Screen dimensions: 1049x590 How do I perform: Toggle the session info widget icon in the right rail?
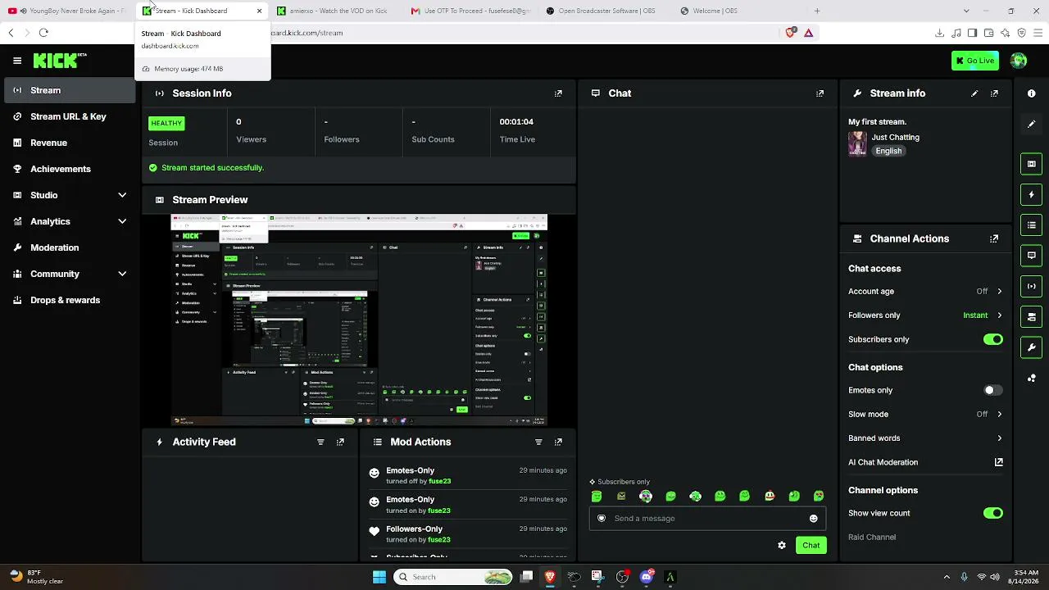(1032, 286)
